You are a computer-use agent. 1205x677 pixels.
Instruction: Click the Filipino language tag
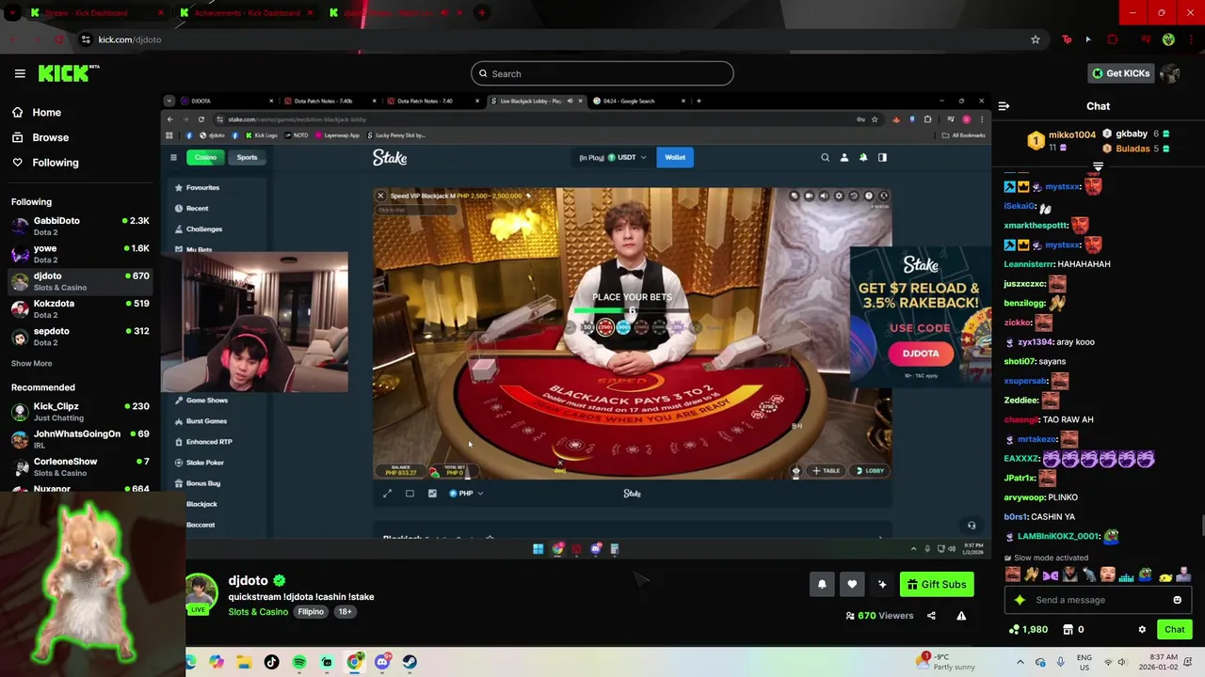[x=311, y=612]
